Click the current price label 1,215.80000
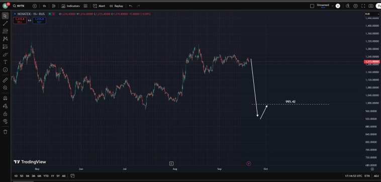The image size is (381, 182). 372,62
